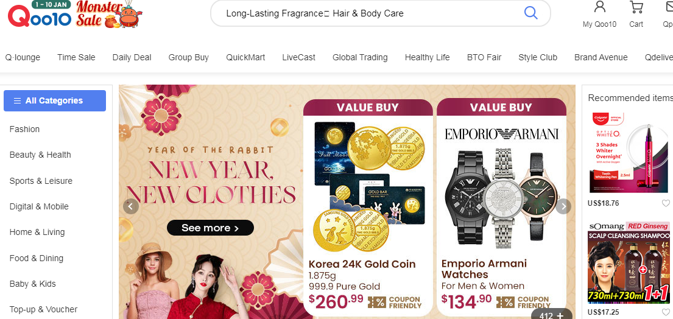The height and width of the screenshot is (319, 673).
Task: Click the search magnifier icon
Action: click(x=531, y=13)
